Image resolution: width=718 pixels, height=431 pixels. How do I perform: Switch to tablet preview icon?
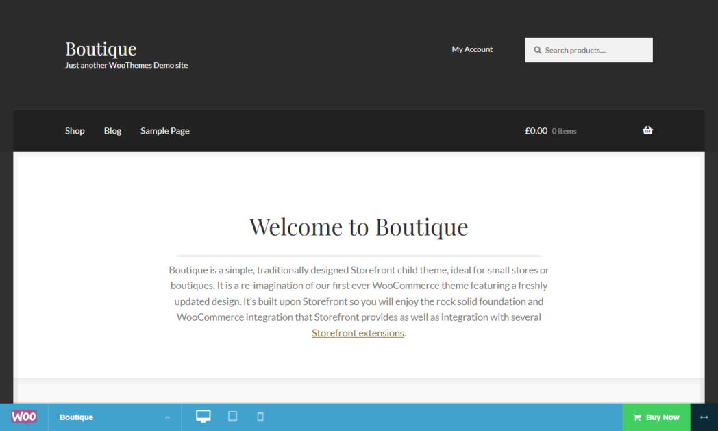(x=233, y=417)
